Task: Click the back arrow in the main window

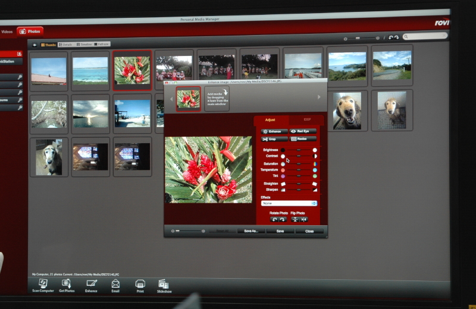Action: click(x=35, y=45)
